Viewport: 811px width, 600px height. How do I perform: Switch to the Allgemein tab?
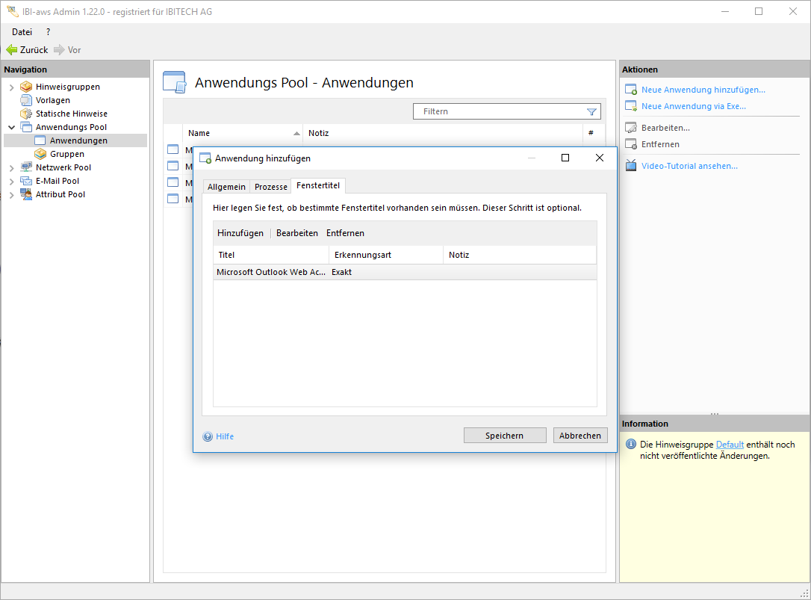coord(226,187)
